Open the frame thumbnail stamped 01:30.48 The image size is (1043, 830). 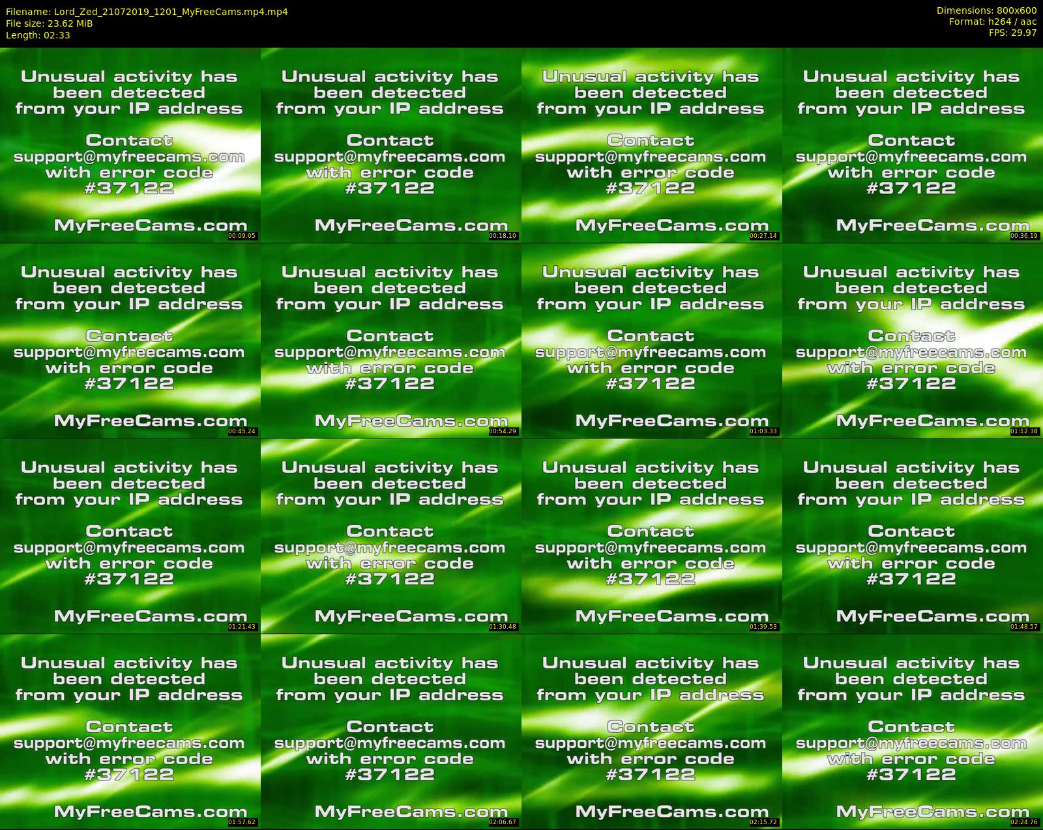[x=391, y=536]
